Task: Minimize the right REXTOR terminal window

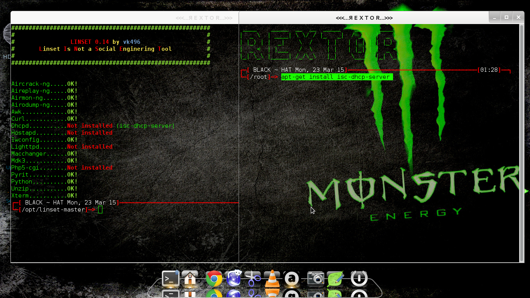Action: pyautogui.click(x=494, y=17)
